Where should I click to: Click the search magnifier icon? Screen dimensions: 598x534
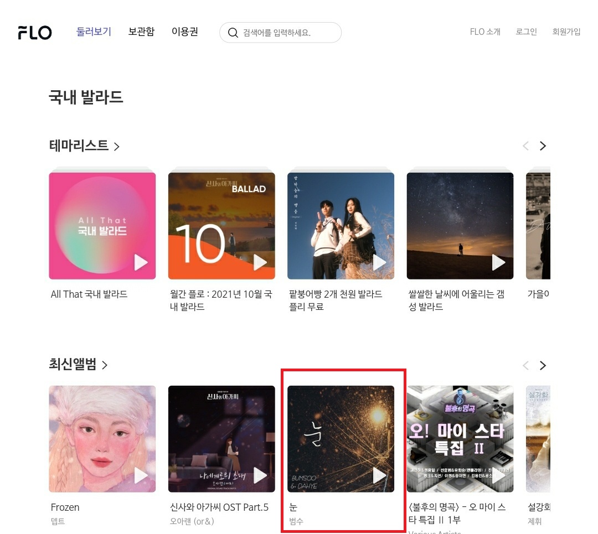pyautogui.click(x=233, y=33)
